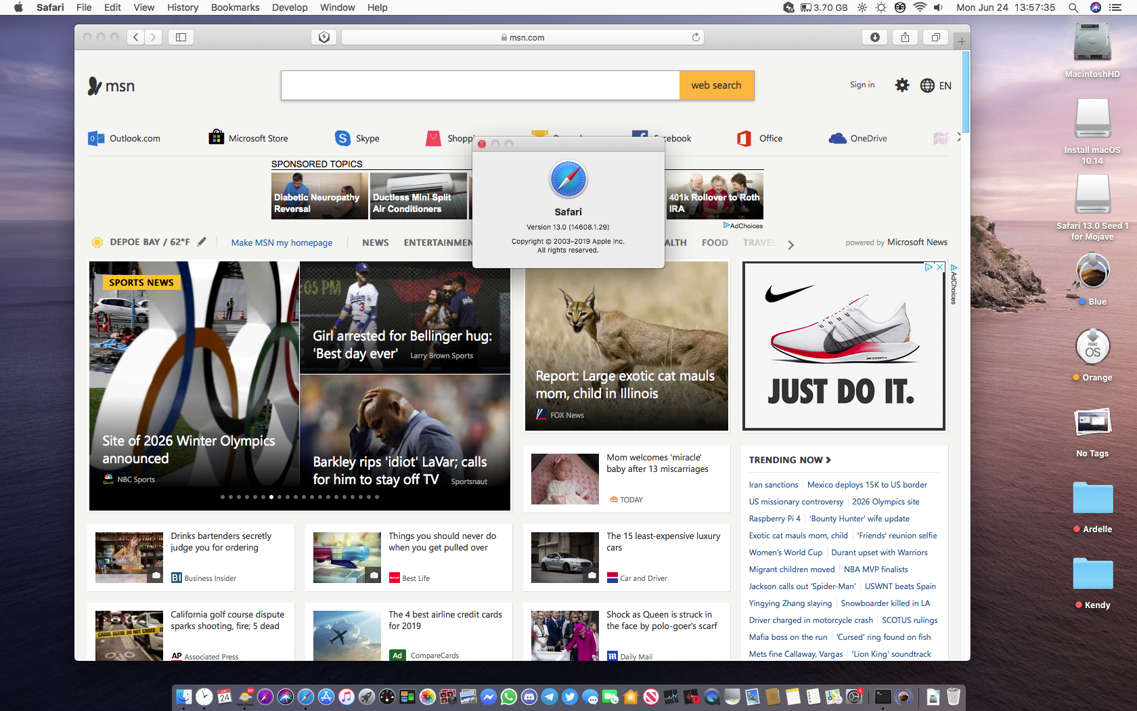Open 'Iran sanctions' trending link
This screenshot has height=711, width=1137.
point(774,485)
